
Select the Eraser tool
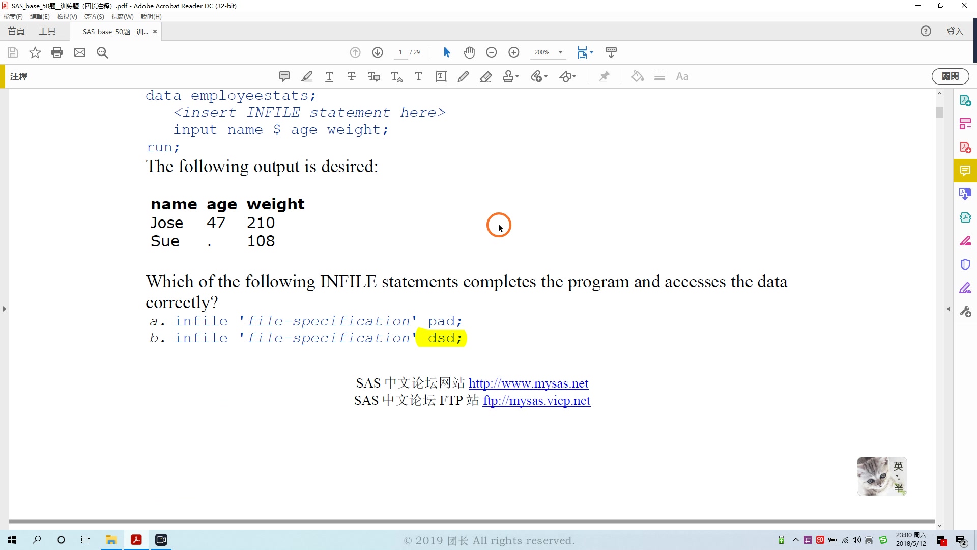click(x=486, y=76)
